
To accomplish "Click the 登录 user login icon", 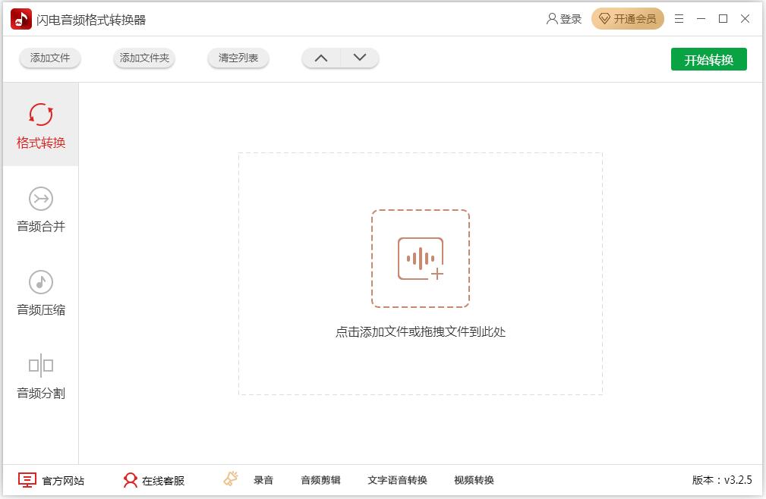I will click(x=552, y=19).
